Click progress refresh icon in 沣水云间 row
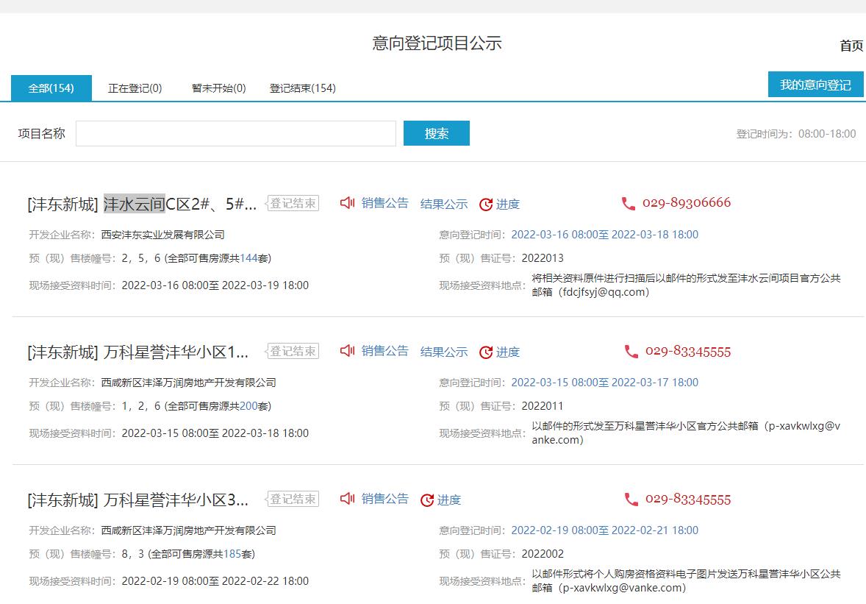866x604 pixels. pos(486,205)
